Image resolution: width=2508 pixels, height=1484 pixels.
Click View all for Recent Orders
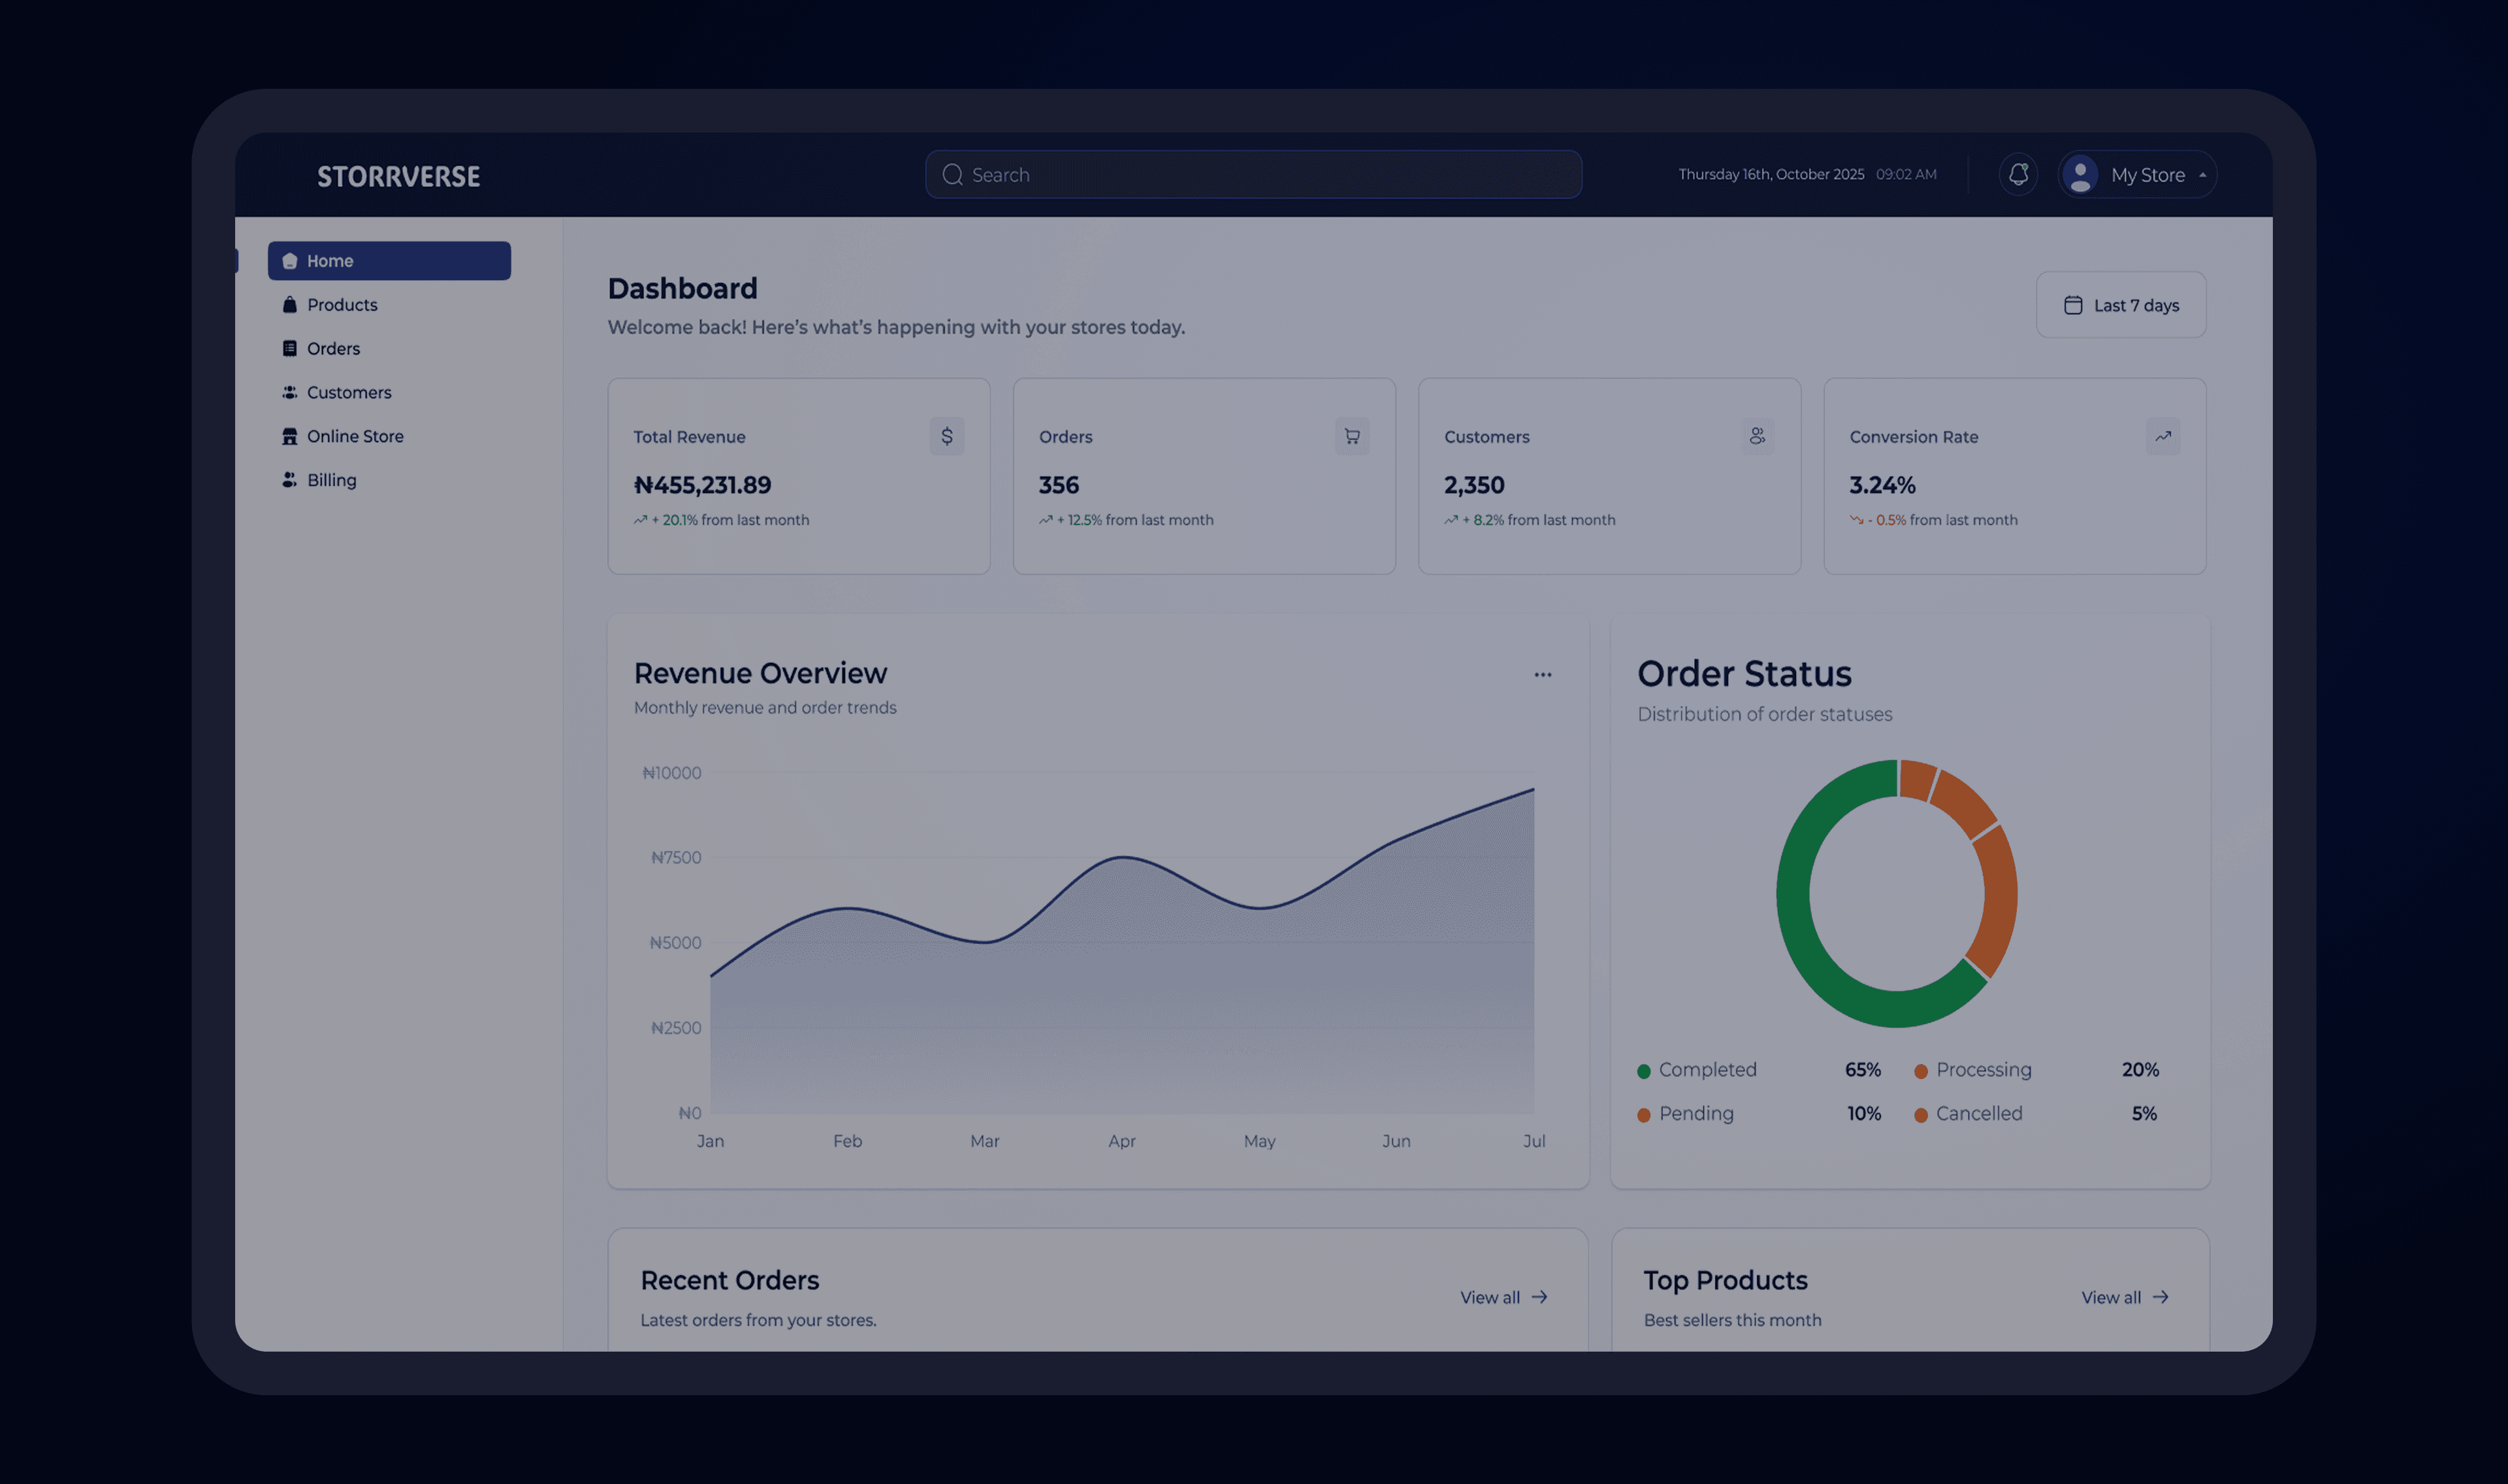click(1503, 1297)
